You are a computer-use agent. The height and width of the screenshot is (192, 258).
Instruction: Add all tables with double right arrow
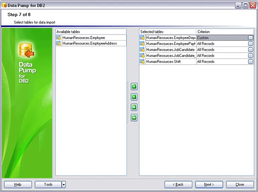point(134,107)
